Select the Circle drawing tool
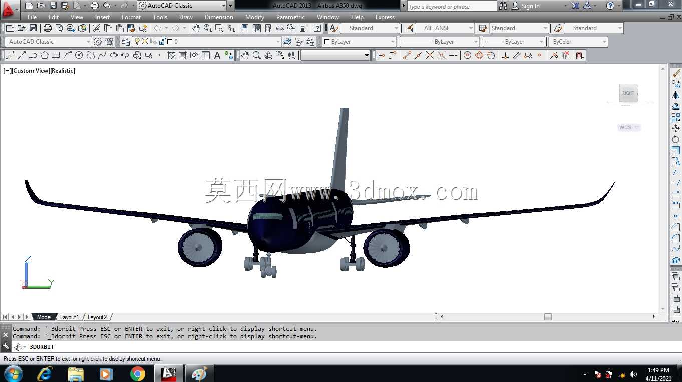This screenshot has width=682, height=382. pos(79,55)
